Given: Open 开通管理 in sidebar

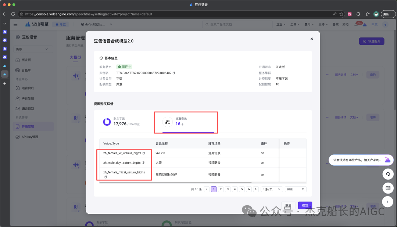Looking at the screenshot, I should 33,126.
